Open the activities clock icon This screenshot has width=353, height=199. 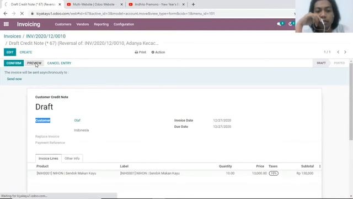pyautogui.click(x=291, y=24)
